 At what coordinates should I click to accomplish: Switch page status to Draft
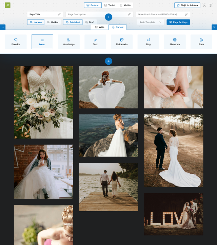(90, 22)
